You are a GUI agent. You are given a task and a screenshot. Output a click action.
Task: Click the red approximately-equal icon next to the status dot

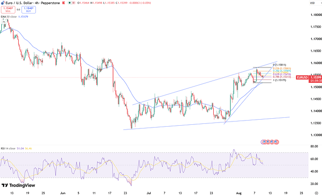73,3
